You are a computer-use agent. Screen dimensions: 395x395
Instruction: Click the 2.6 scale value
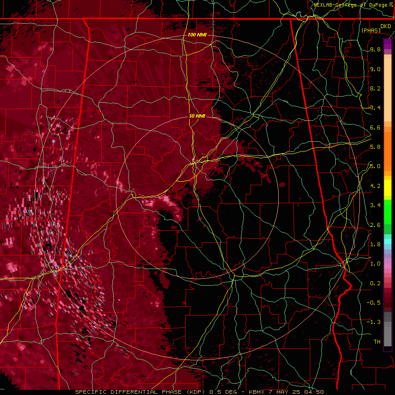point(375,225)
